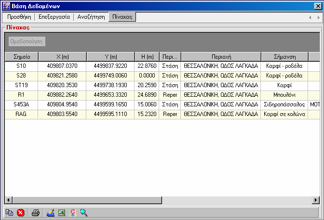Sort by the Σημείο column header
The height and width of the screenshot is (220, 324).
click(x=22, y=57)
